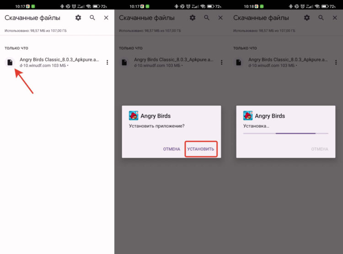The image size is (343, 254).
Task: Open three-dot file menu in the middle screenshot
Action: point(221,63)
